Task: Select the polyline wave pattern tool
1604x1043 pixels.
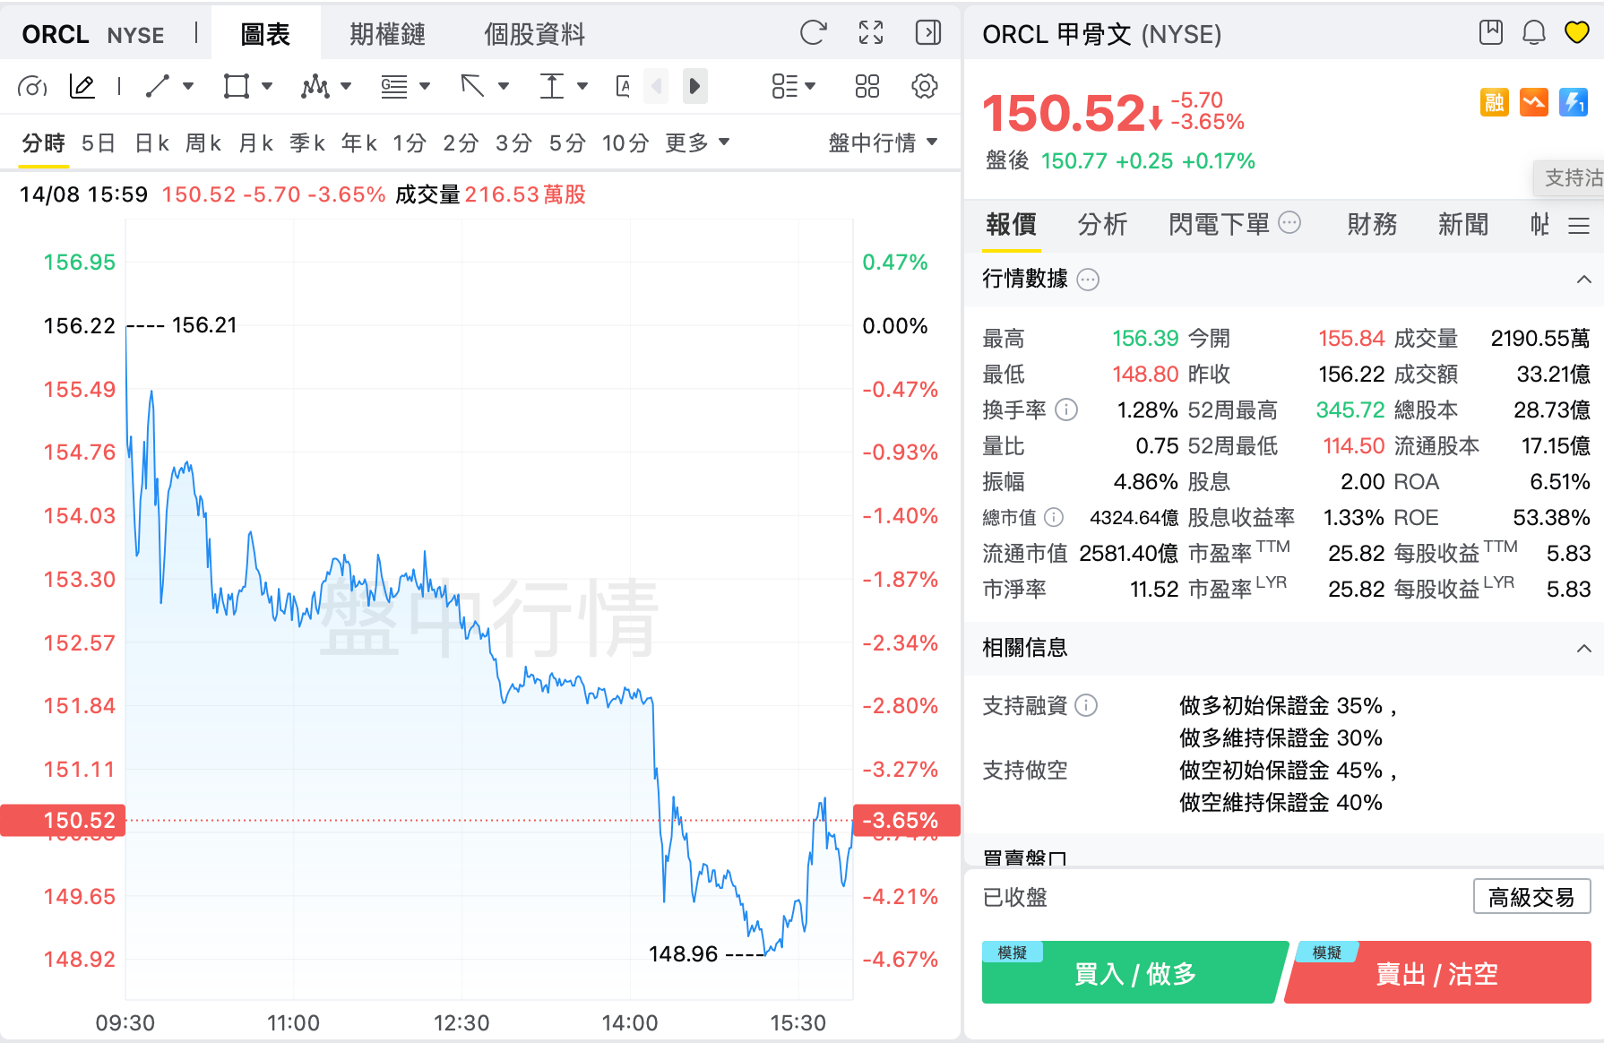Action: click(x=315, y=86)
